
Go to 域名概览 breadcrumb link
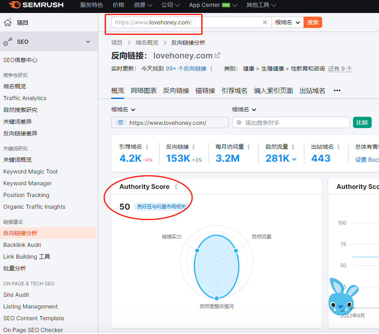click(x=147, y=43)
